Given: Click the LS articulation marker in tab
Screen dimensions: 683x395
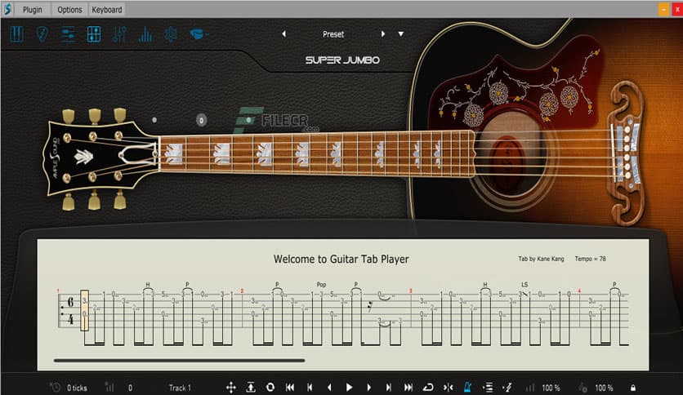Looking at the screenshot, I should coord(525,285).
